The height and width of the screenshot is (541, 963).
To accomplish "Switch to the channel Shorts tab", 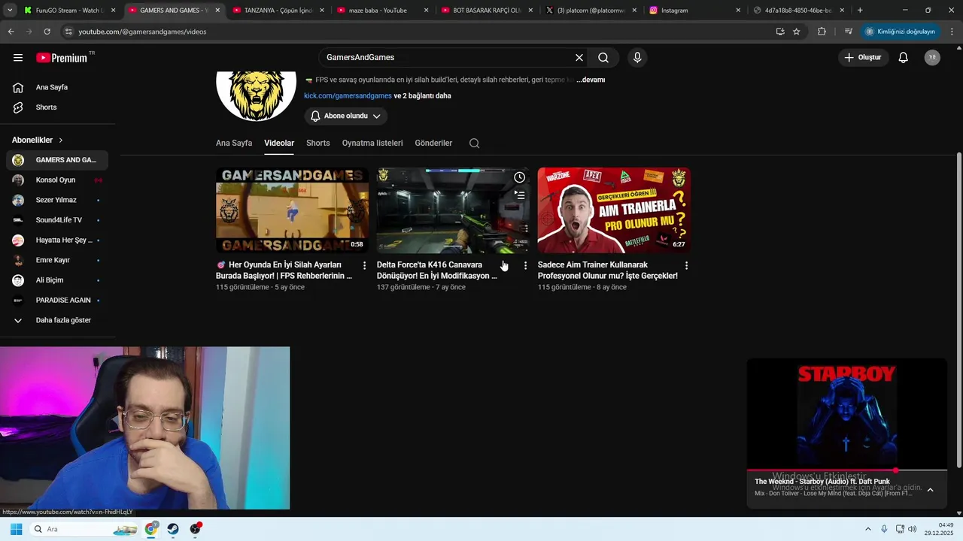I will (x=318, y=143).
